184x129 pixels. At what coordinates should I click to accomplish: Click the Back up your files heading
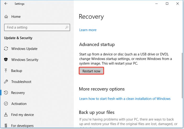click(97, 112)
